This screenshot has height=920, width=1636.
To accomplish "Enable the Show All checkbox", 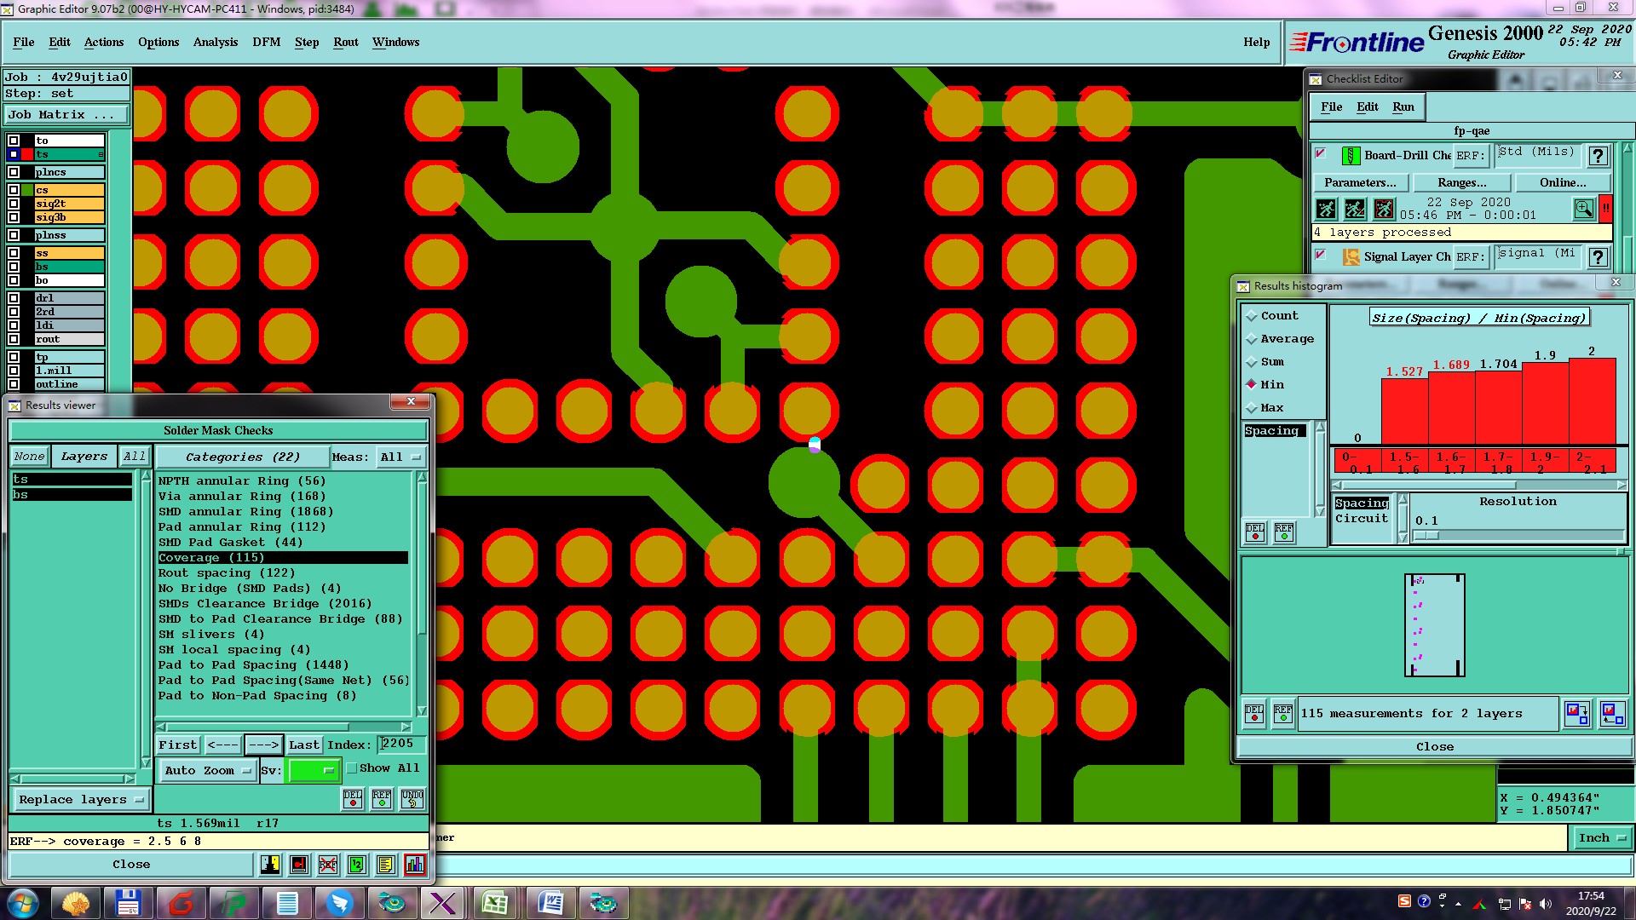I will [352, 768].
